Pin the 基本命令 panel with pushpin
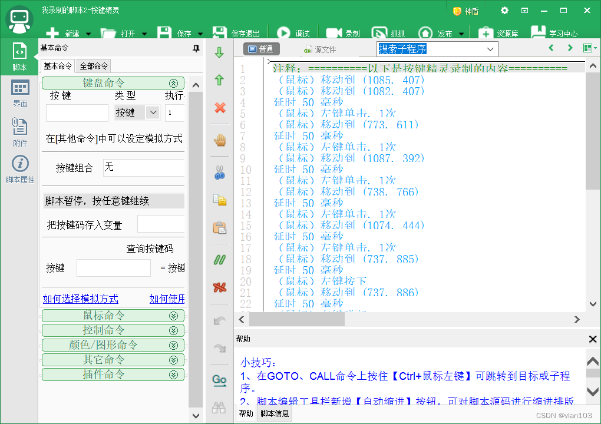This screenshot has height=424, width=601. (196, 48)
